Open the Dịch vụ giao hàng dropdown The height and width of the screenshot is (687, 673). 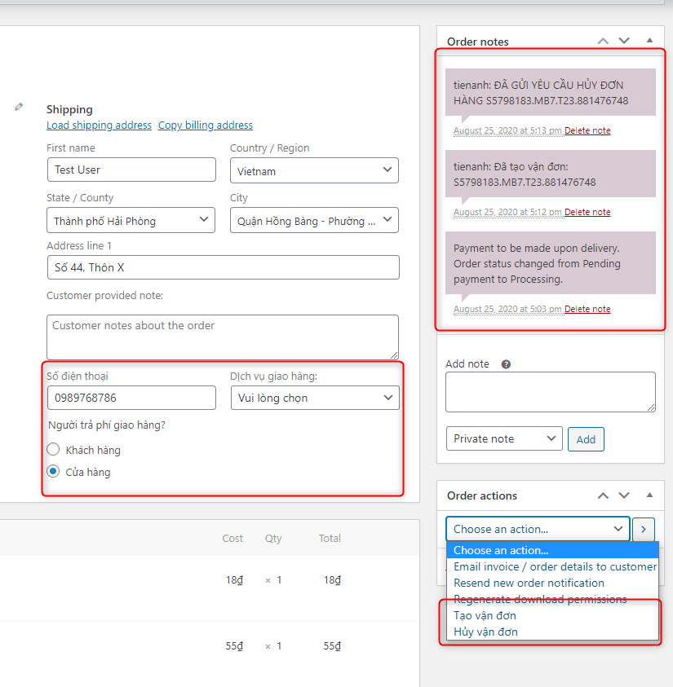(315, 398)
